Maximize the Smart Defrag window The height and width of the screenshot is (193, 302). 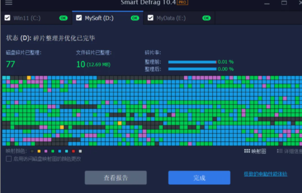point(284,3)
